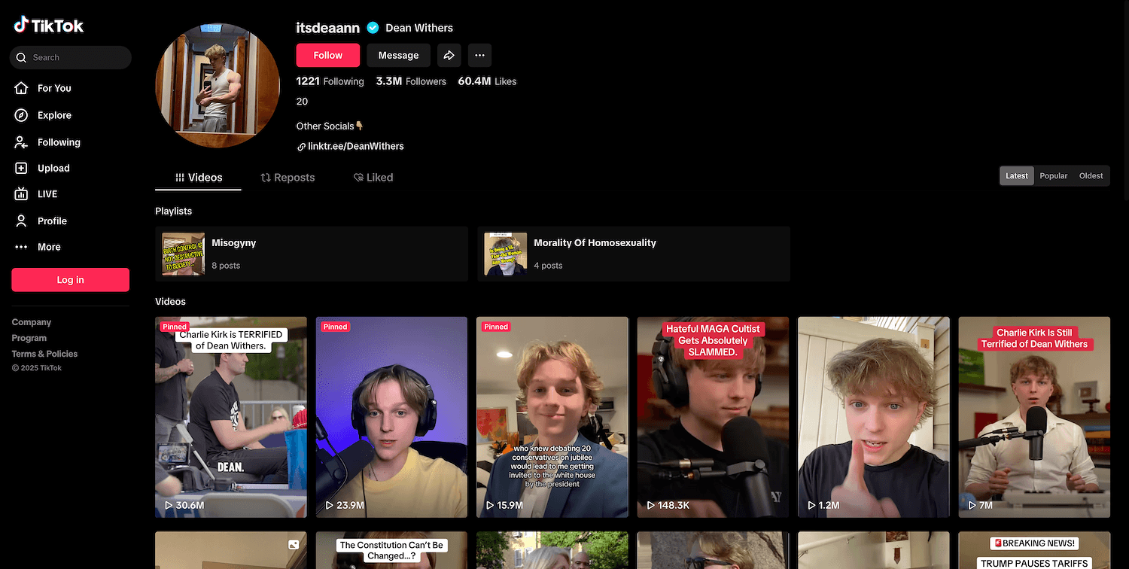Switch to the Liked tab
This screenshot has height=569, width=1129.
pyautogui.click(x=373, y=178)
